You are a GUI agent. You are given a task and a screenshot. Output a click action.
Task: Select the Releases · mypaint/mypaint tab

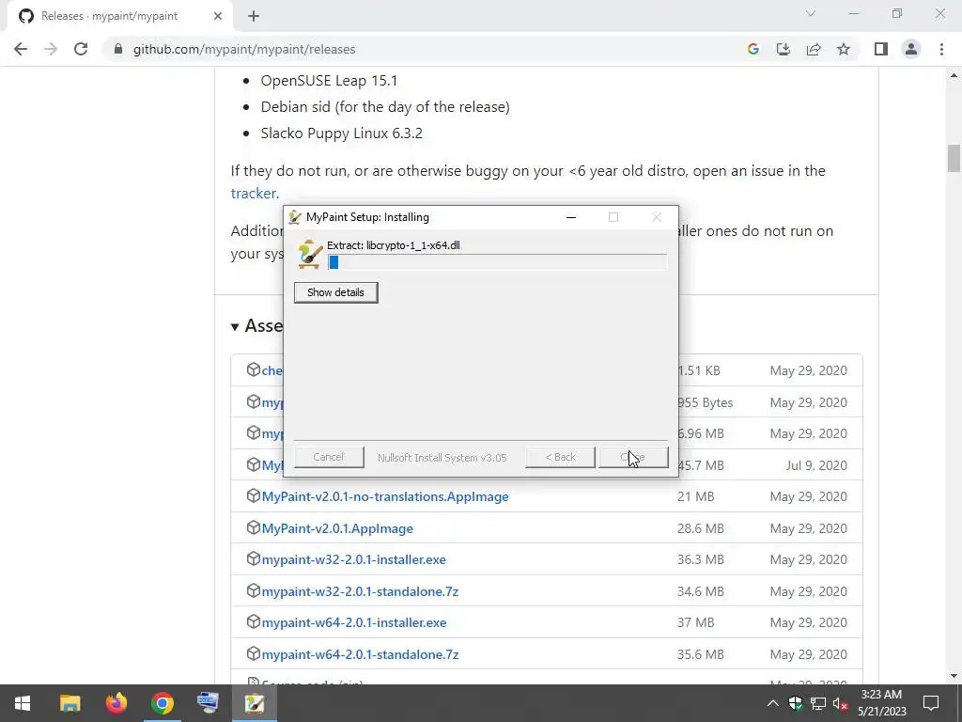click(x=119, y=17)
